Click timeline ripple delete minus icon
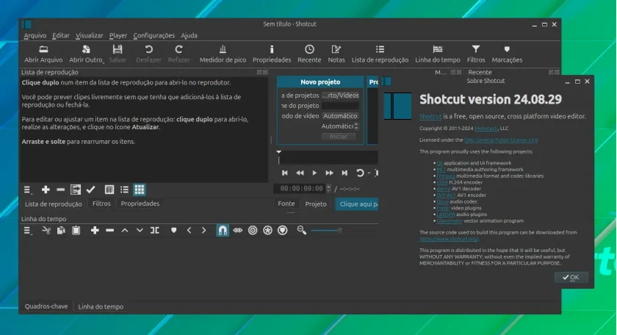Image resolution: width=617 pixels, height=335 pixels. [x=109, y=230]
